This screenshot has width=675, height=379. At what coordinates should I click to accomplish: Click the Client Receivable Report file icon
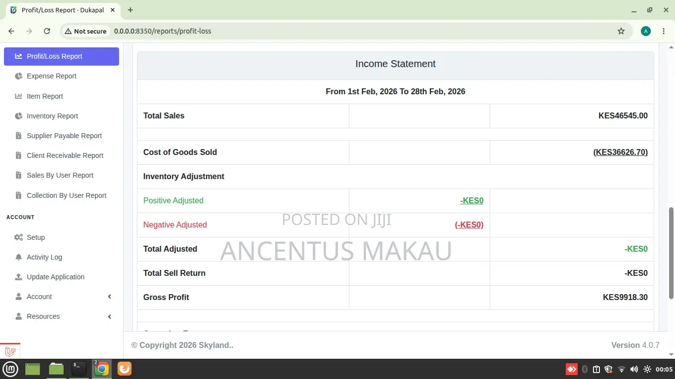18,155
